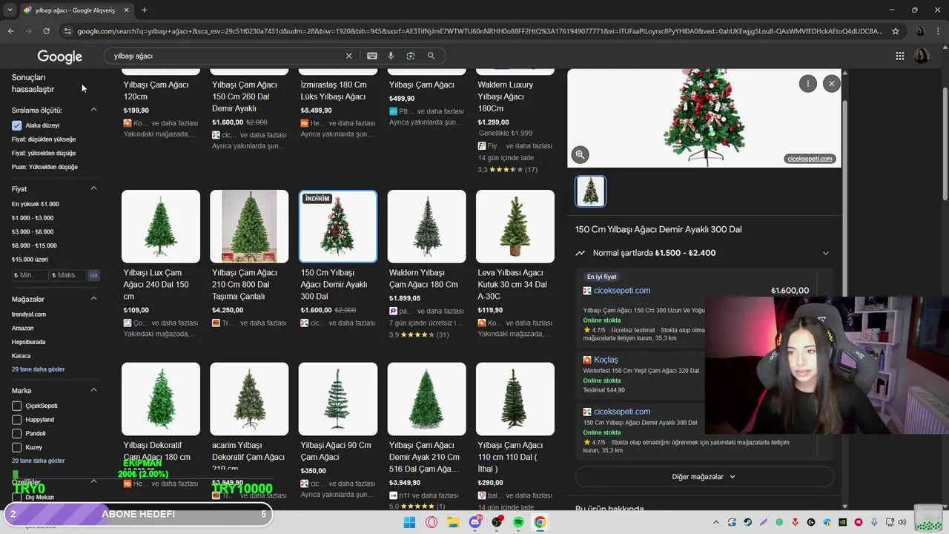
Task: Open the Google account avatar menu
Action: tap(922, 56)
